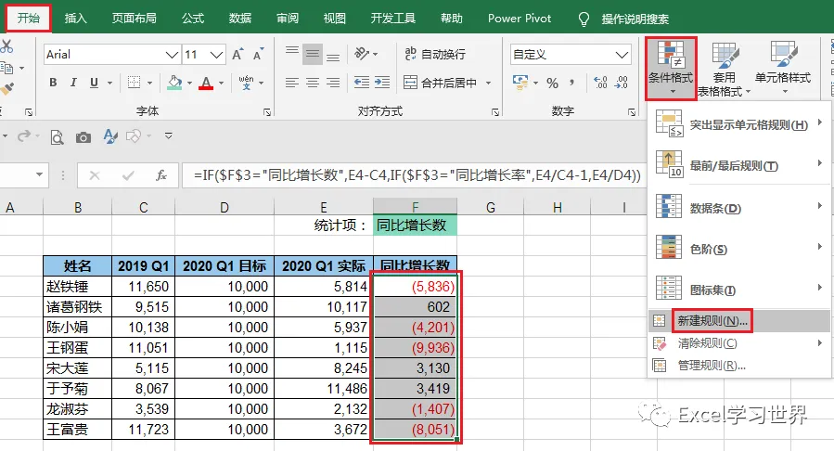Align text left
834x451 pixels.
[292, 83]
